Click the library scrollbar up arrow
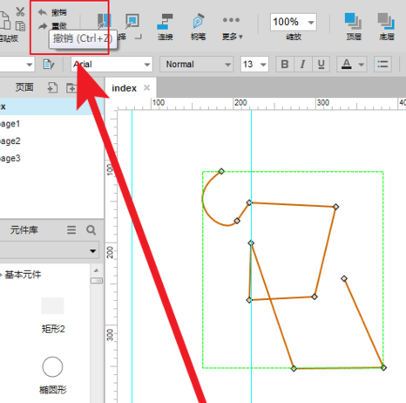Screen dimensions: 406x403 tap(97, 270)
